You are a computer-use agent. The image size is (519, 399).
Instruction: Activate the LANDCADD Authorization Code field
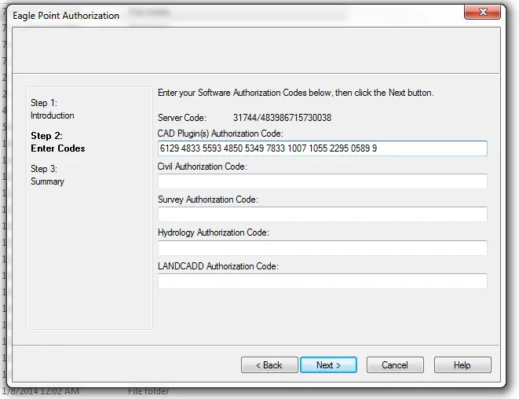[323, 281]
